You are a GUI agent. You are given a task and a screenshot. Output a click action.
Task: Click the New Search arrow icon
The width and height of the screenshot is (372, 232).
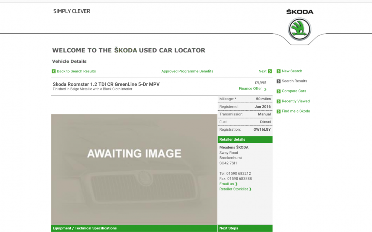[x=279, y=71]
